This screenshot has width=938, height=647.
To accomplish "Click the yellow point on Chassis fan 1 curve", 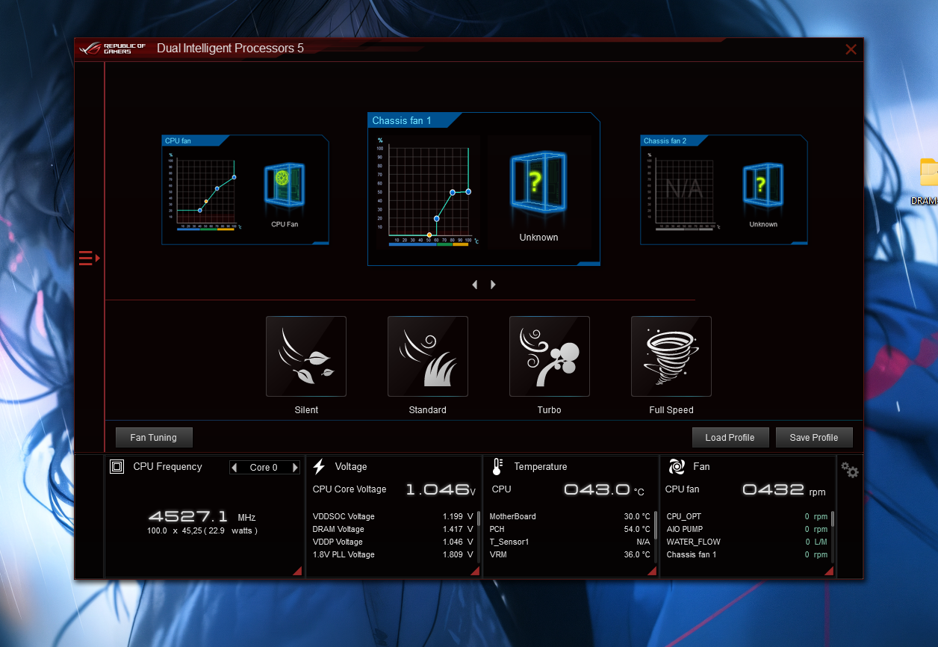I will point(429,235).
